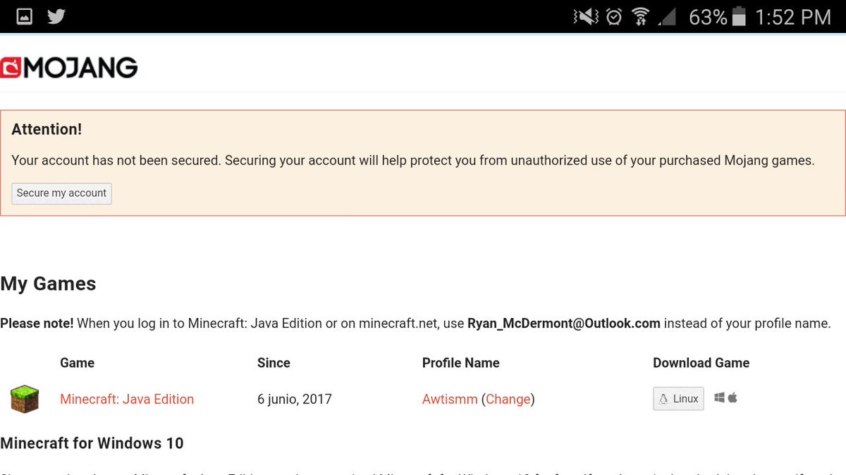
Task: Tap the alarm clock status icon
Action: (x=614, y=17)
